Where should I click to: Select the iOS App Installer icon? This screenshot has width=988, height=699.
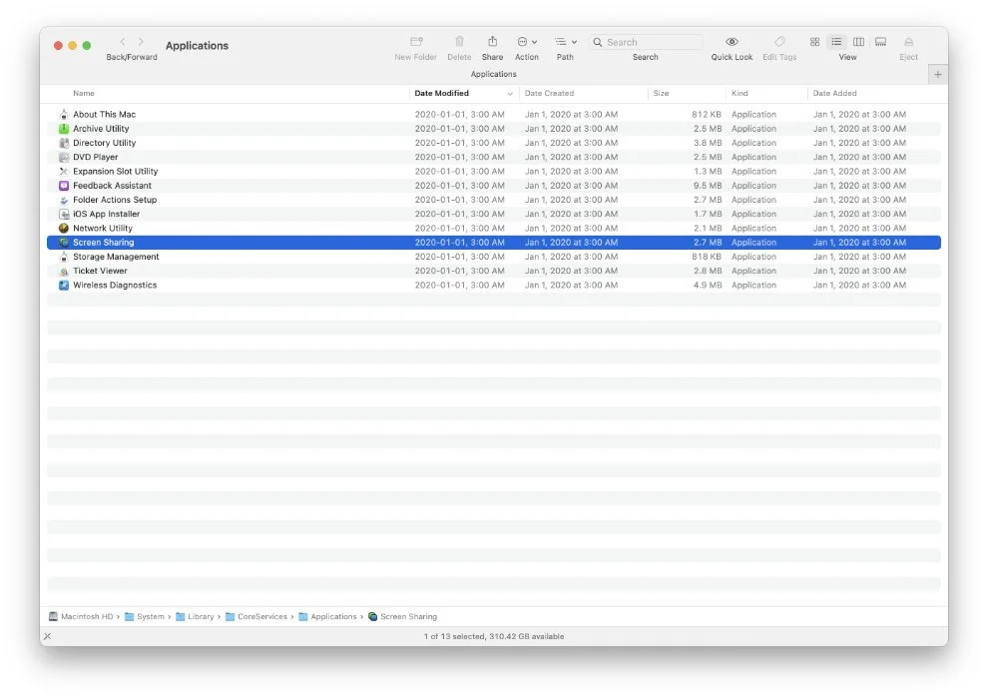[x=64, y=215]
